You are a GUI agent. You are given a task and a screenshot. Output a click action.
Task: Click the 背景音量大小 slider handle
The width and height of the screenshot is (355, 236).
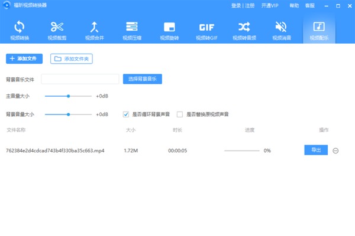click(x=69, y=114)
